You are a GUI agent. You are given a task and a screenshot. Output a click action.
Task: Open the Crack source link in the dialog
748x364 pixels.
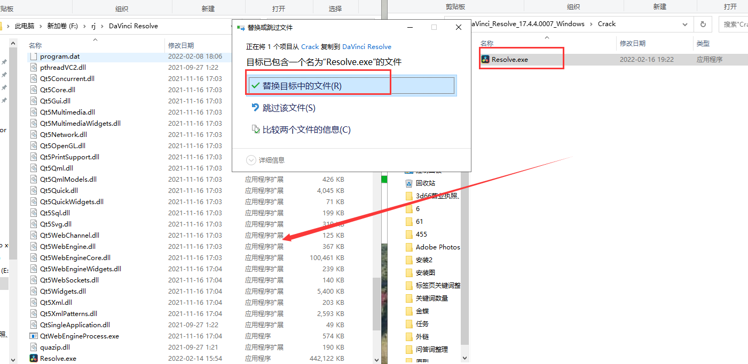pyautogui.click(x=310, y=47)
